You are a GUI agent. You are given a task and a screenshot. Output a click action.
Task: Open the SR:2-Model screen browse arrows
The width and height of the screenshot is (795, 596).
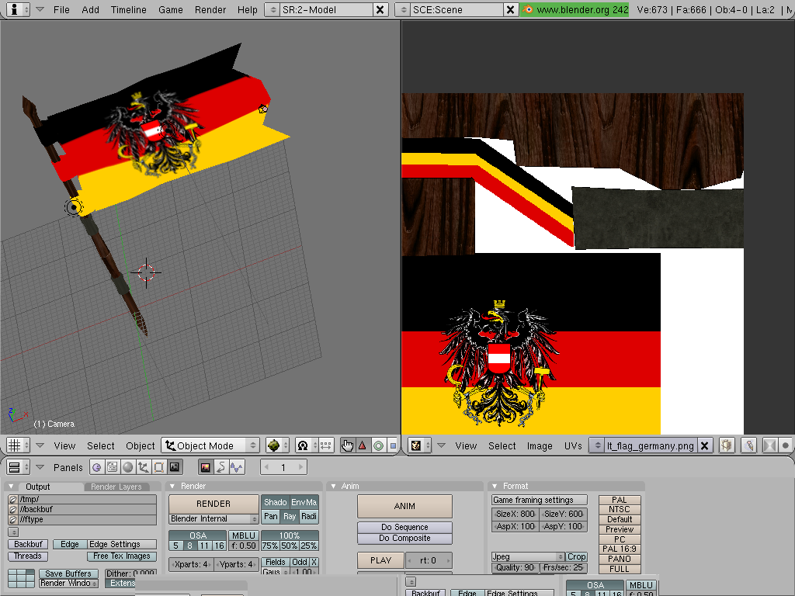click(x=273, y=9)
